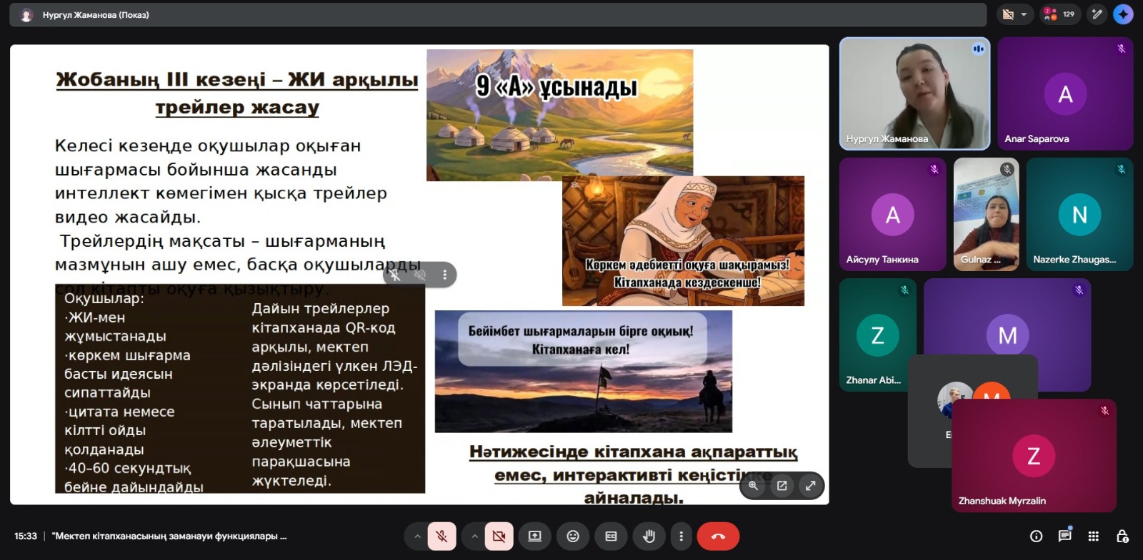Open more options three-dot menu in toolbar
This screenshot has width=1143, height=560.
pos(681,536)
